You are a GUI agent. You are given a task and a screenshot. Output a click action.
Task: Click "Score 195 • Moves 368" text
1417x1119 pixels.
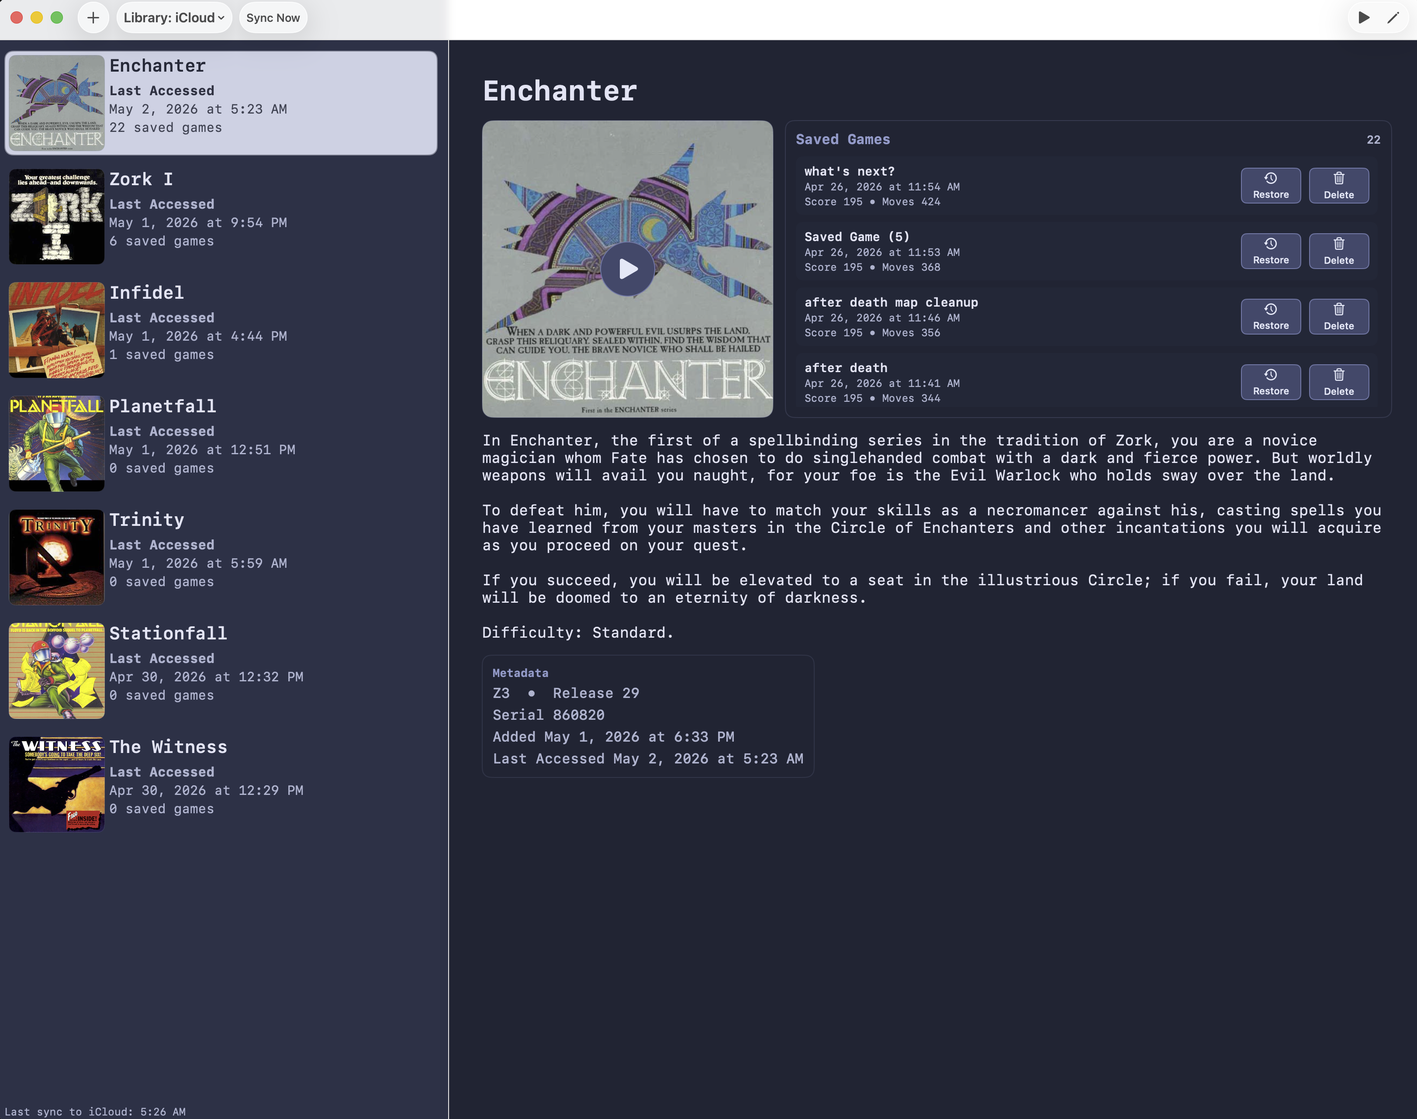(872, 267)
